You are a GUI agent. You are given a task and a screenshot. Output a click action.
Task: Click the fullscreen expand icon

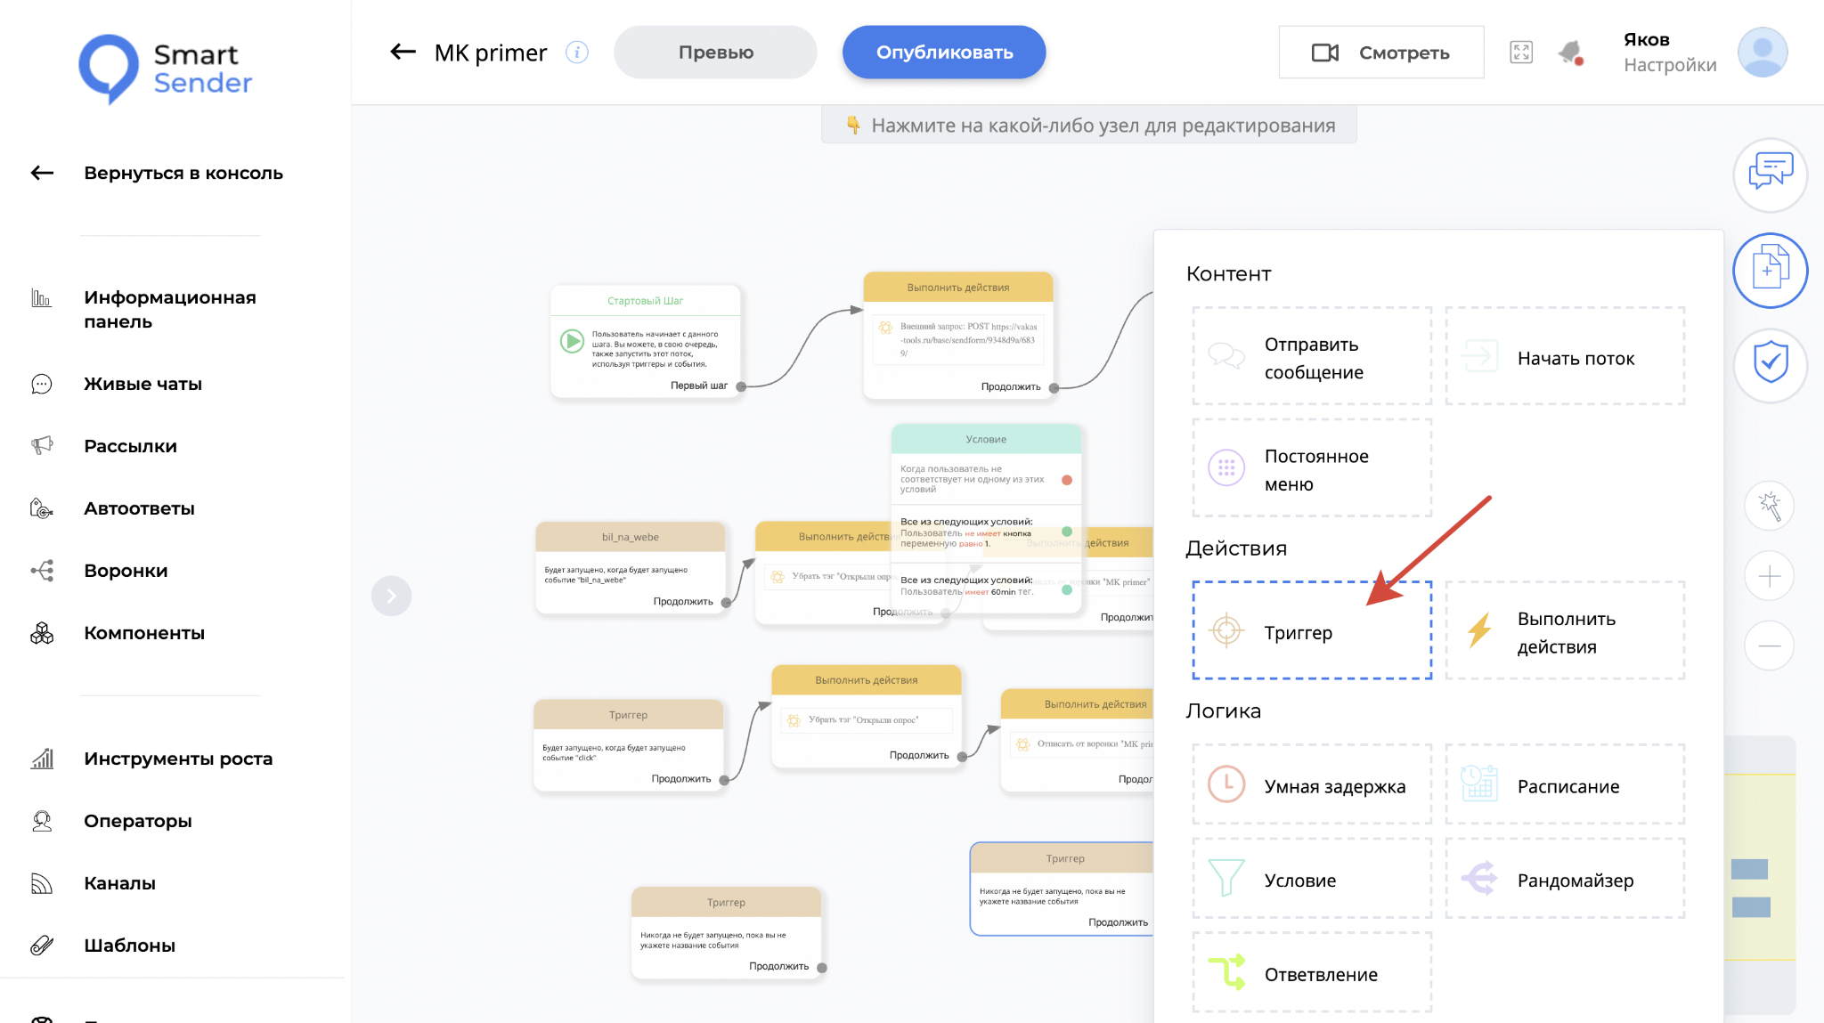click(1521, 53)
